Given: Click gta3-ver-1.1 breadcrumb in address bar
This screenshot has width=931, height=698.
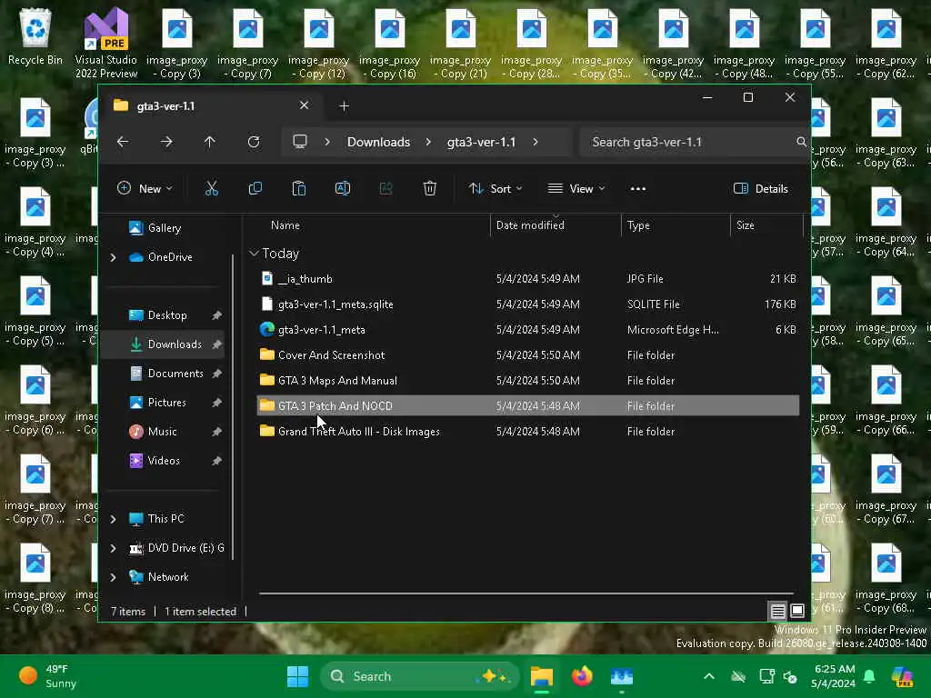Looking at the screenshot, I should click(x=482, y=142).
